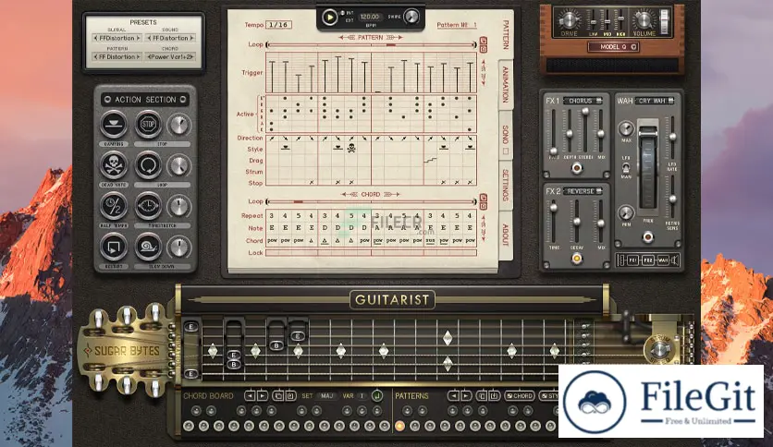Click the guitar bridge strum speed knob
The image size is (773, 447).
tap(659, 349)
